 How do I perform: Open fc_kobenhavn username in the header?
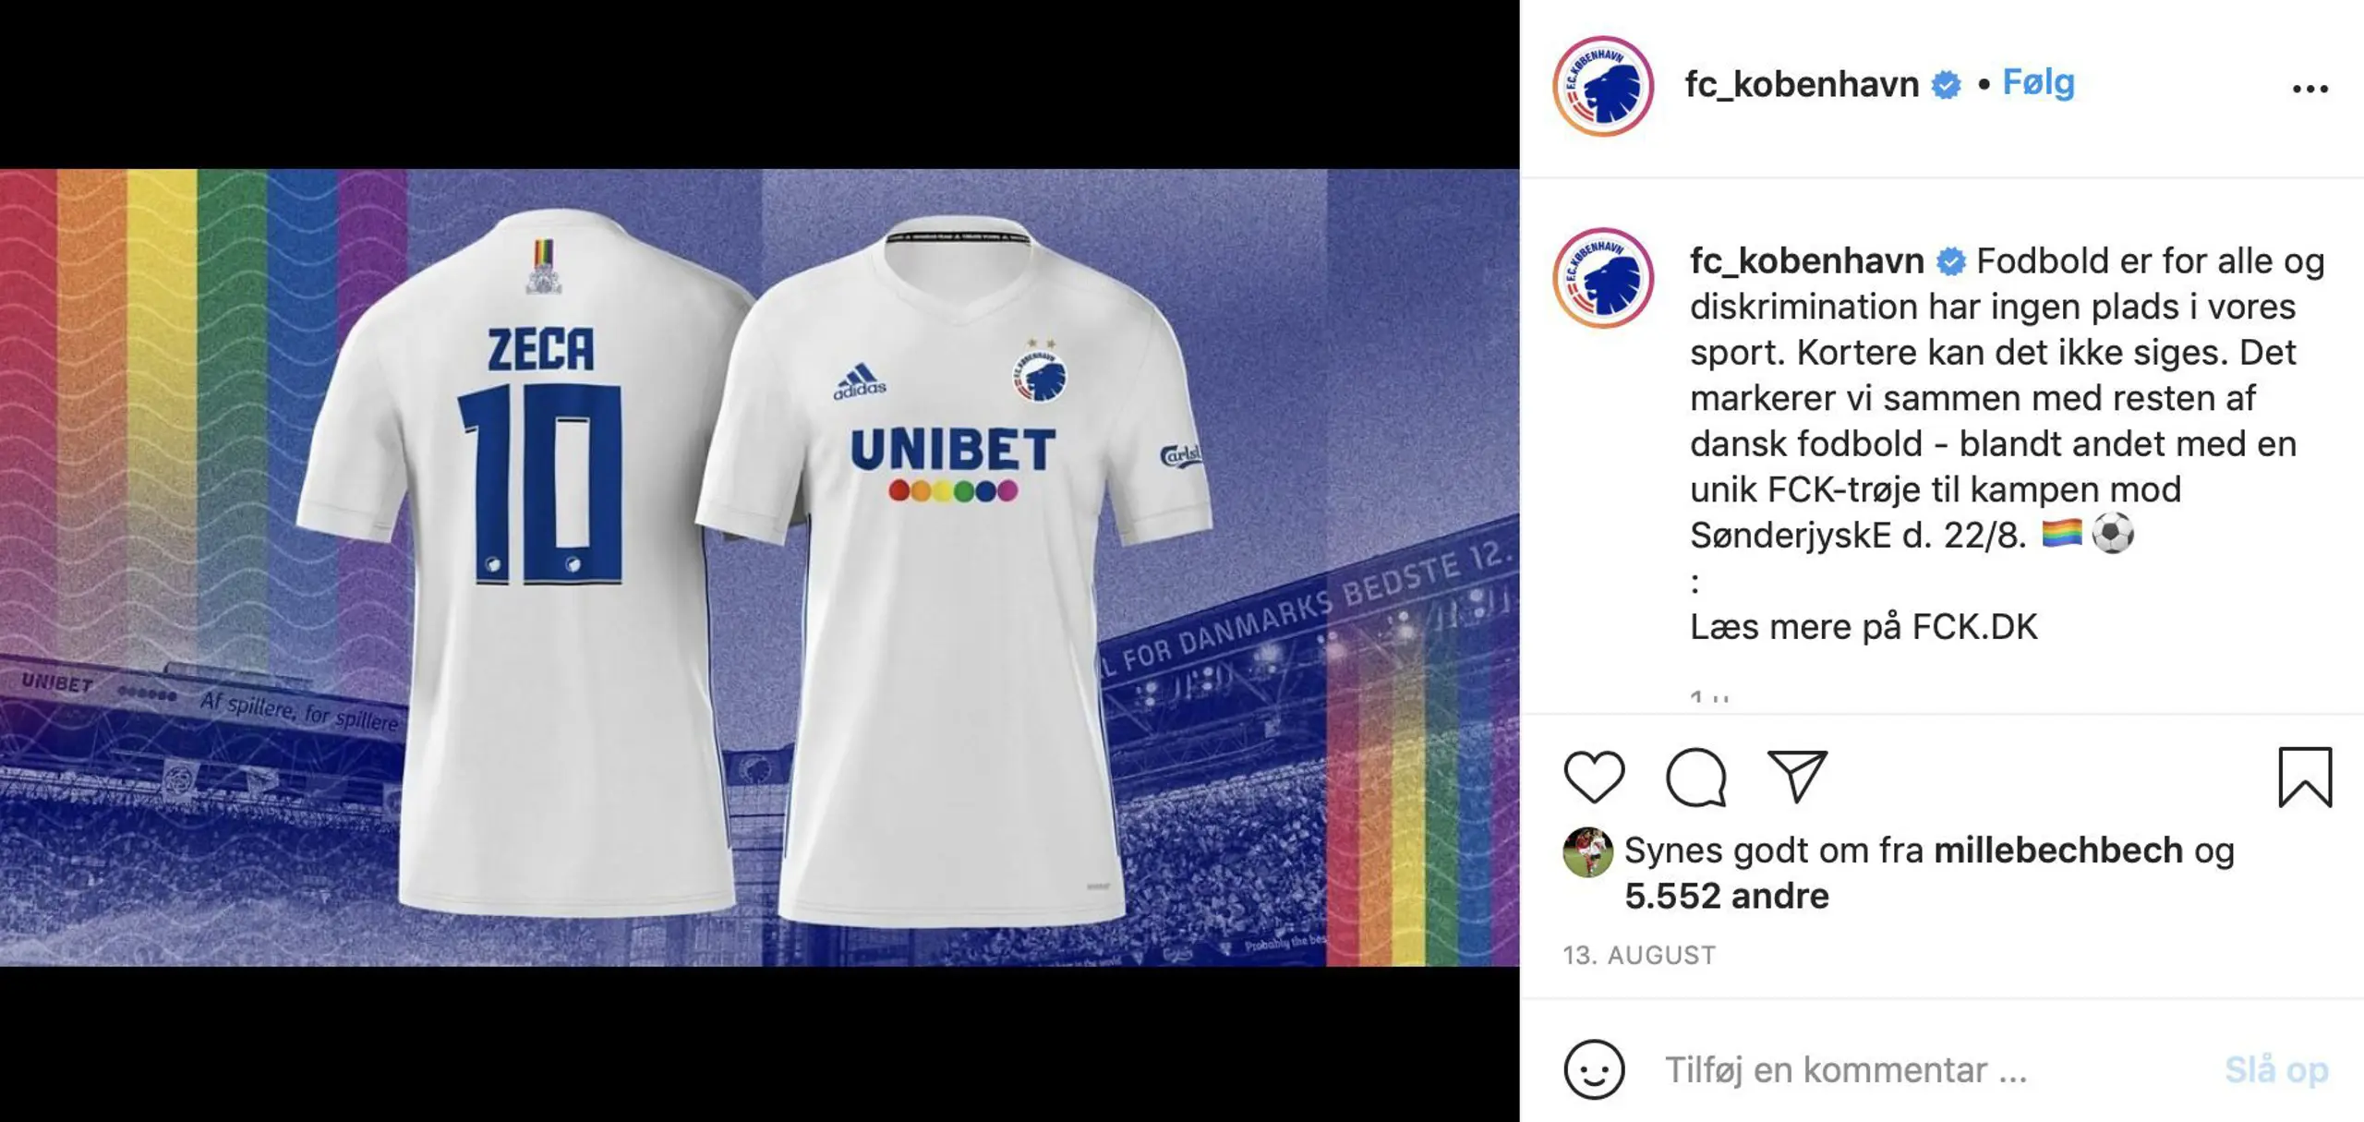pyautogui.click(x=1802, y=84)
